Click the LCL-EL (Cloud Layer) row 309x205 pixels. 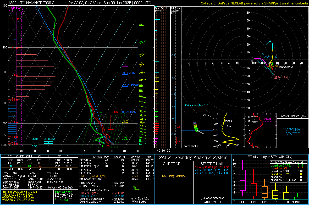(x=117, y=176)
